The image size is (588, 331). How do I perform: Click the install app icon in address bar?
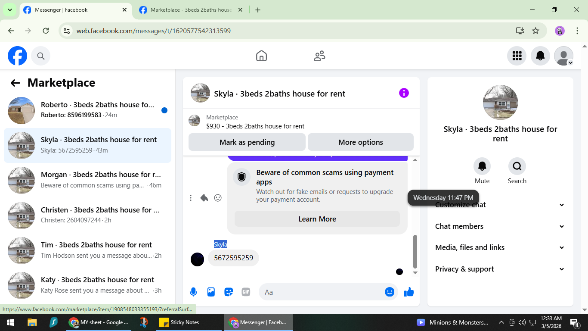(x=520, y=31)
